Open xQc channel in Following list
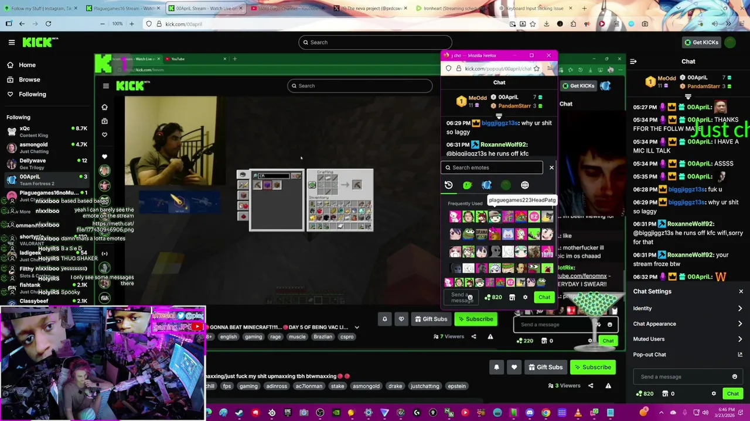750x421 pixels. [46, 132]
